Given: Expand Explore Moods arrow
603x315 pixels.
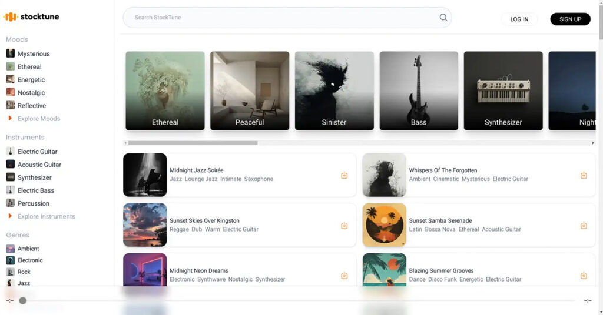Looking at the screenshot, I should 10,119.
